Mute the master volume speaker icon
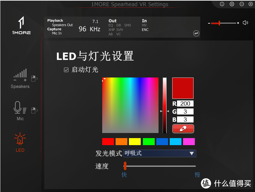This screenshot has height=192, width=255. tap(245, 23)
